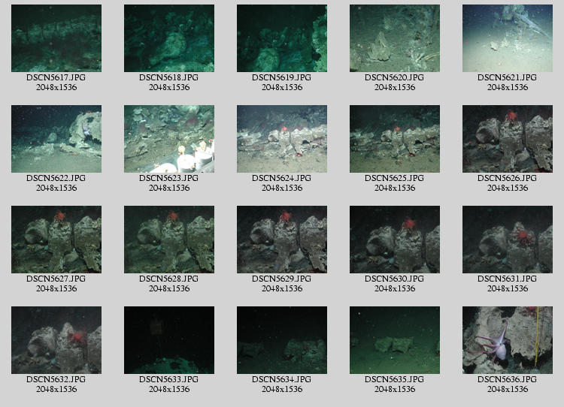Open DSCN5636.JPG octopus thumbnail
The height and width of the screenshot is (407, 564).
(508, 340)
